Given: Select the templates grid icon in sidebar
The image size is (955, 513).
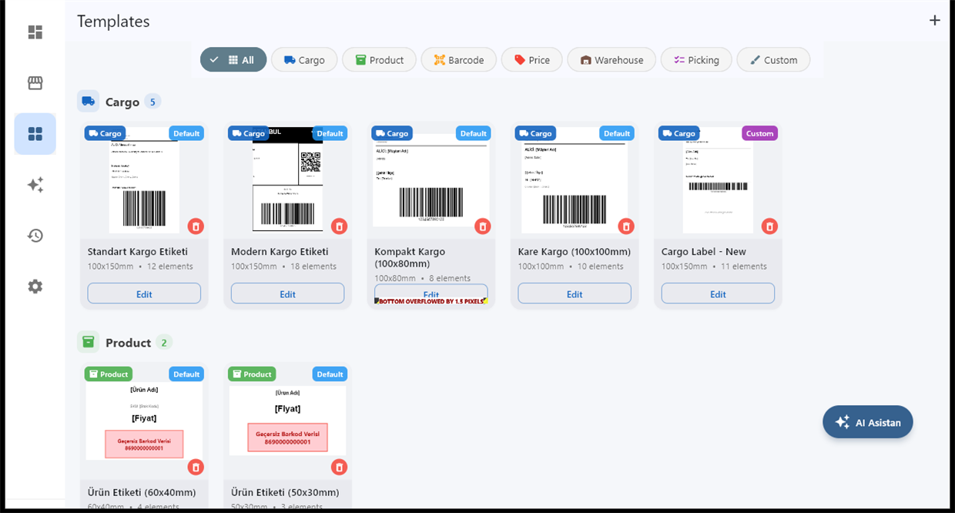Looking at the screenshot, I should click(x=35, y=134).
